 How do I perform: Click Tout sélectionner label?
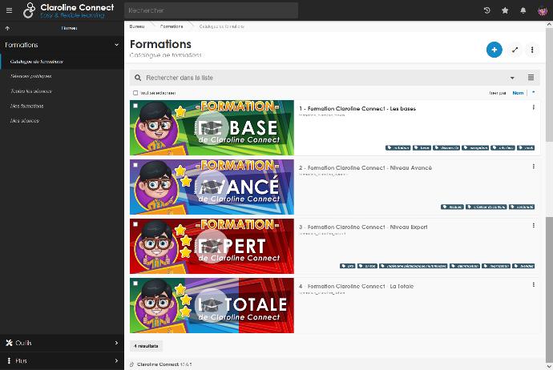click(158, 93)
